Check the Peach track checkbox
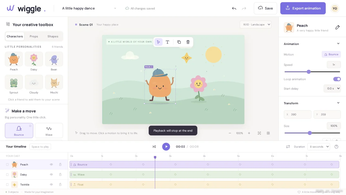Image resolution: width=346 pixels, height=195 pixels. click(7, 164)
